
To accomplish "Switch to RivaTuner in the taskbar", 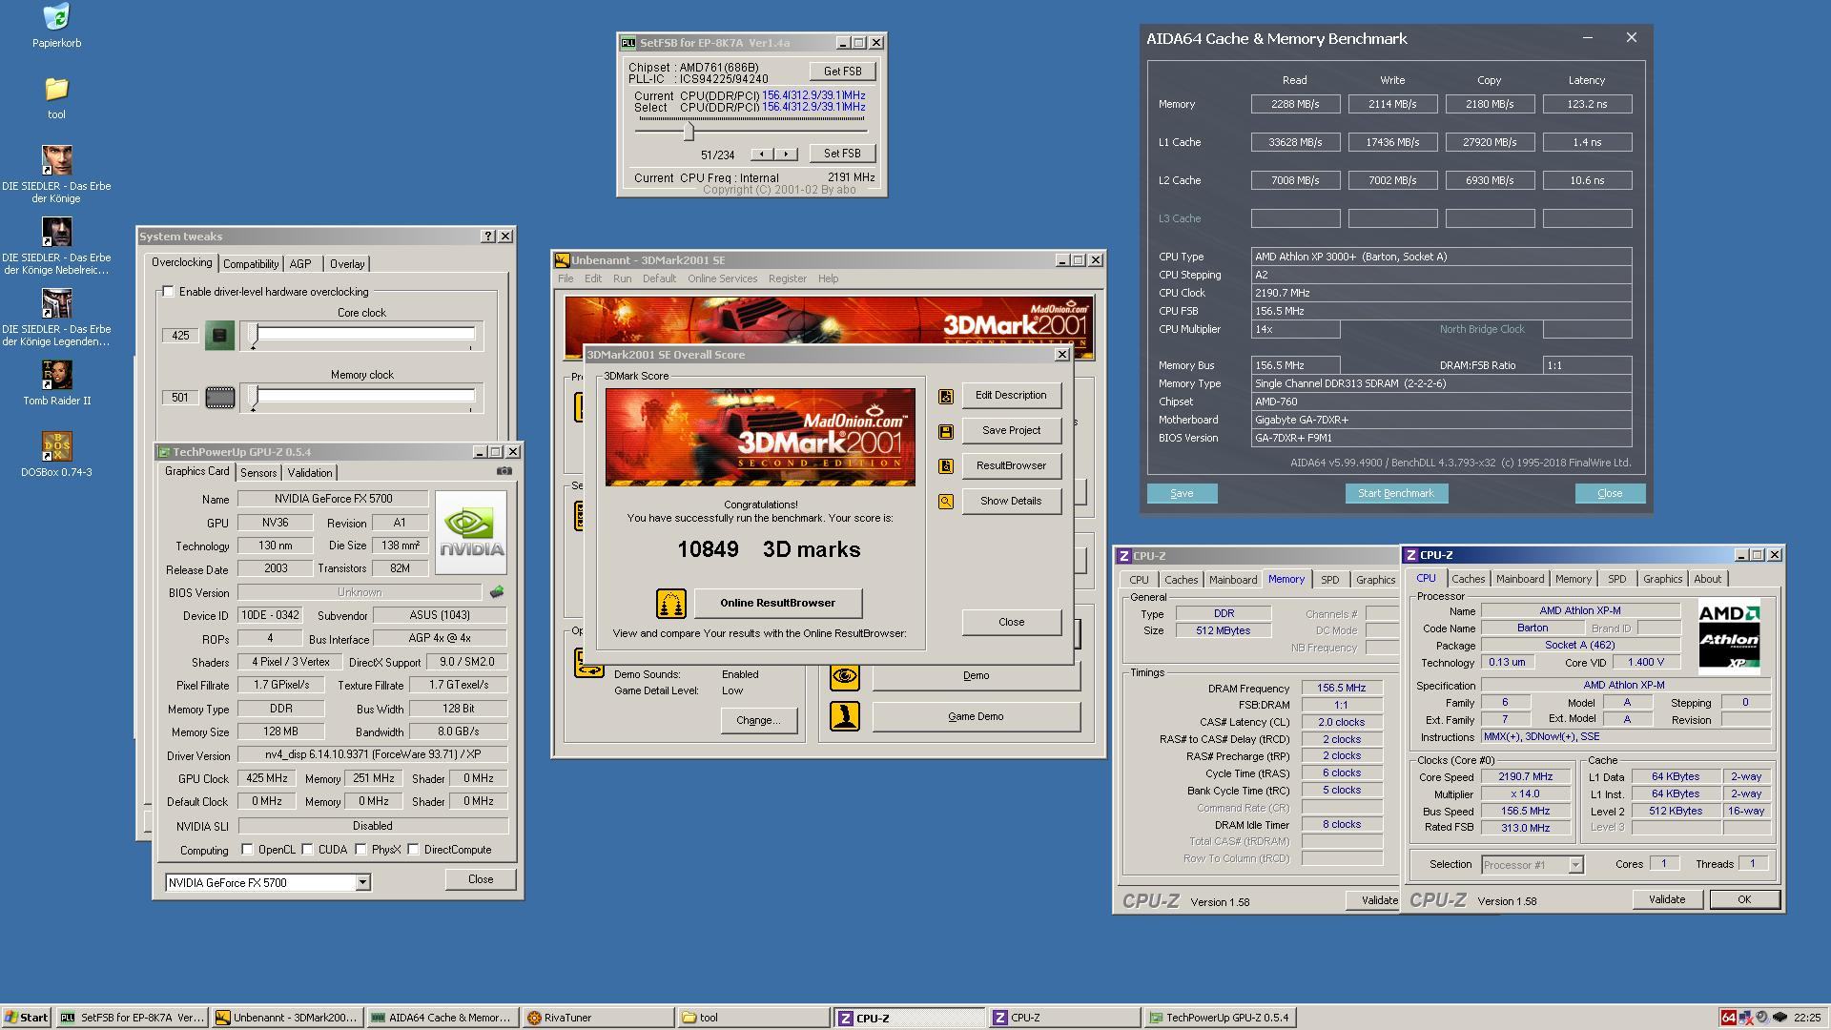I will click(x=598, y=1018).
